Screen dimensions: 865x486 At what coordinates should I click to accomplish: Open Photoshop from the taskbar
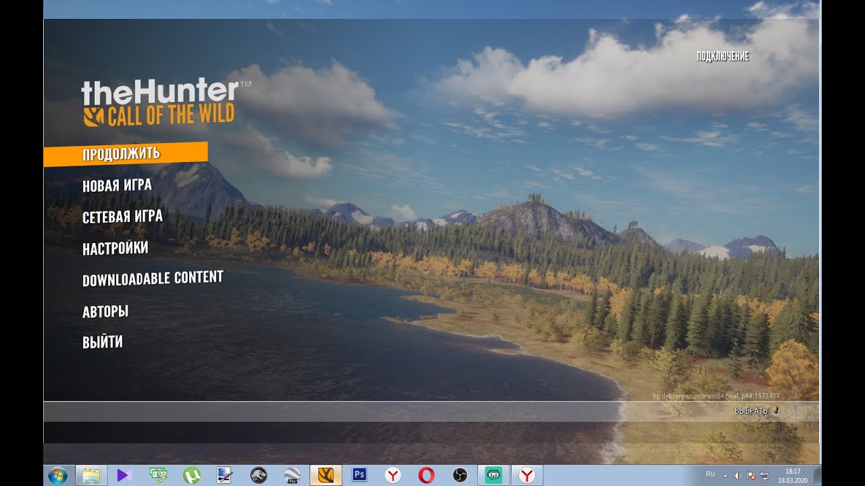(x=360, y=475)
